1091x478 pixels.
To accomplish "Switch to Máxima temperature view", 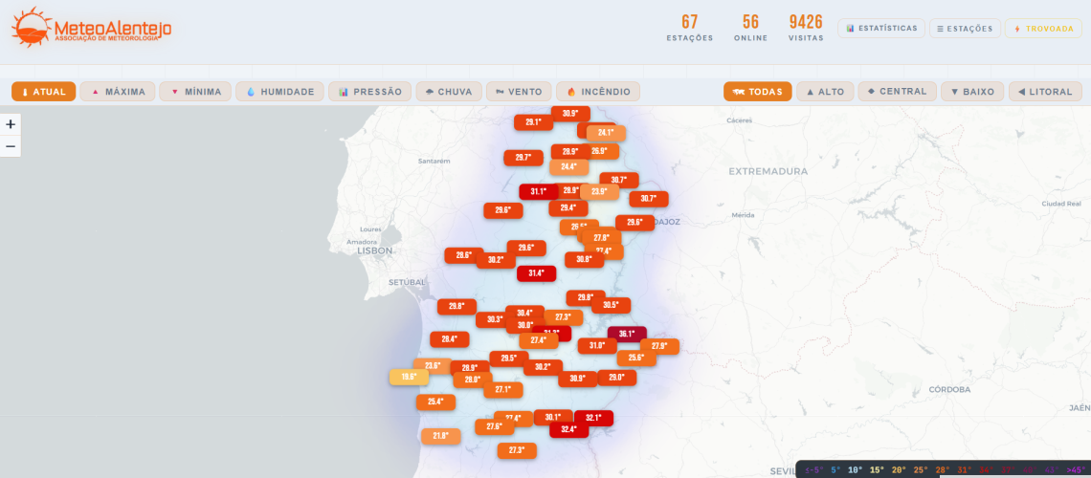I will click(118, 92).
